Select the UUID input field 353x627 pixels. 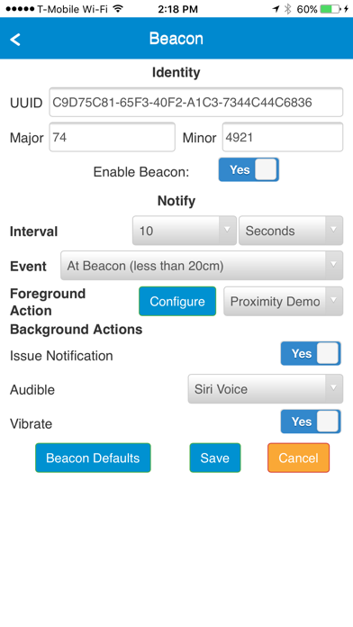click(196, 103)
